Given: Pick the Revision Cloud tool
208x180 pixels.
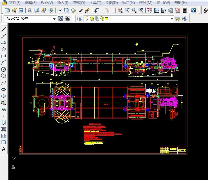Looking at the screenshot, I should pyautogui.click(x=4, y=76).
